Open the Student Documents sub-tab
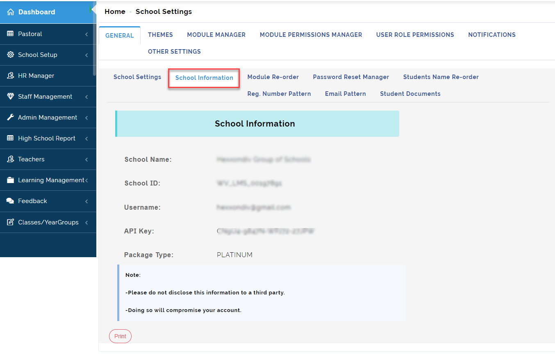This screenshot has height=362, width=555. click(410, 94)
